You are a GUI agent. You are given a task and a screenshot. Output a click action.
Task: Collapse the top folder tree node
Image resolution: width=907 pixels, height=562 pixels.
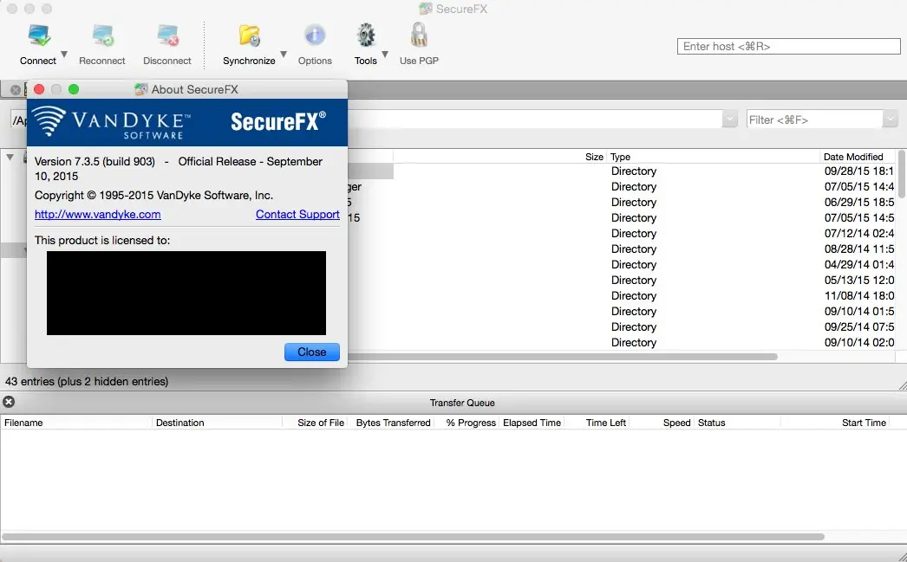click(x=10, y=157)
